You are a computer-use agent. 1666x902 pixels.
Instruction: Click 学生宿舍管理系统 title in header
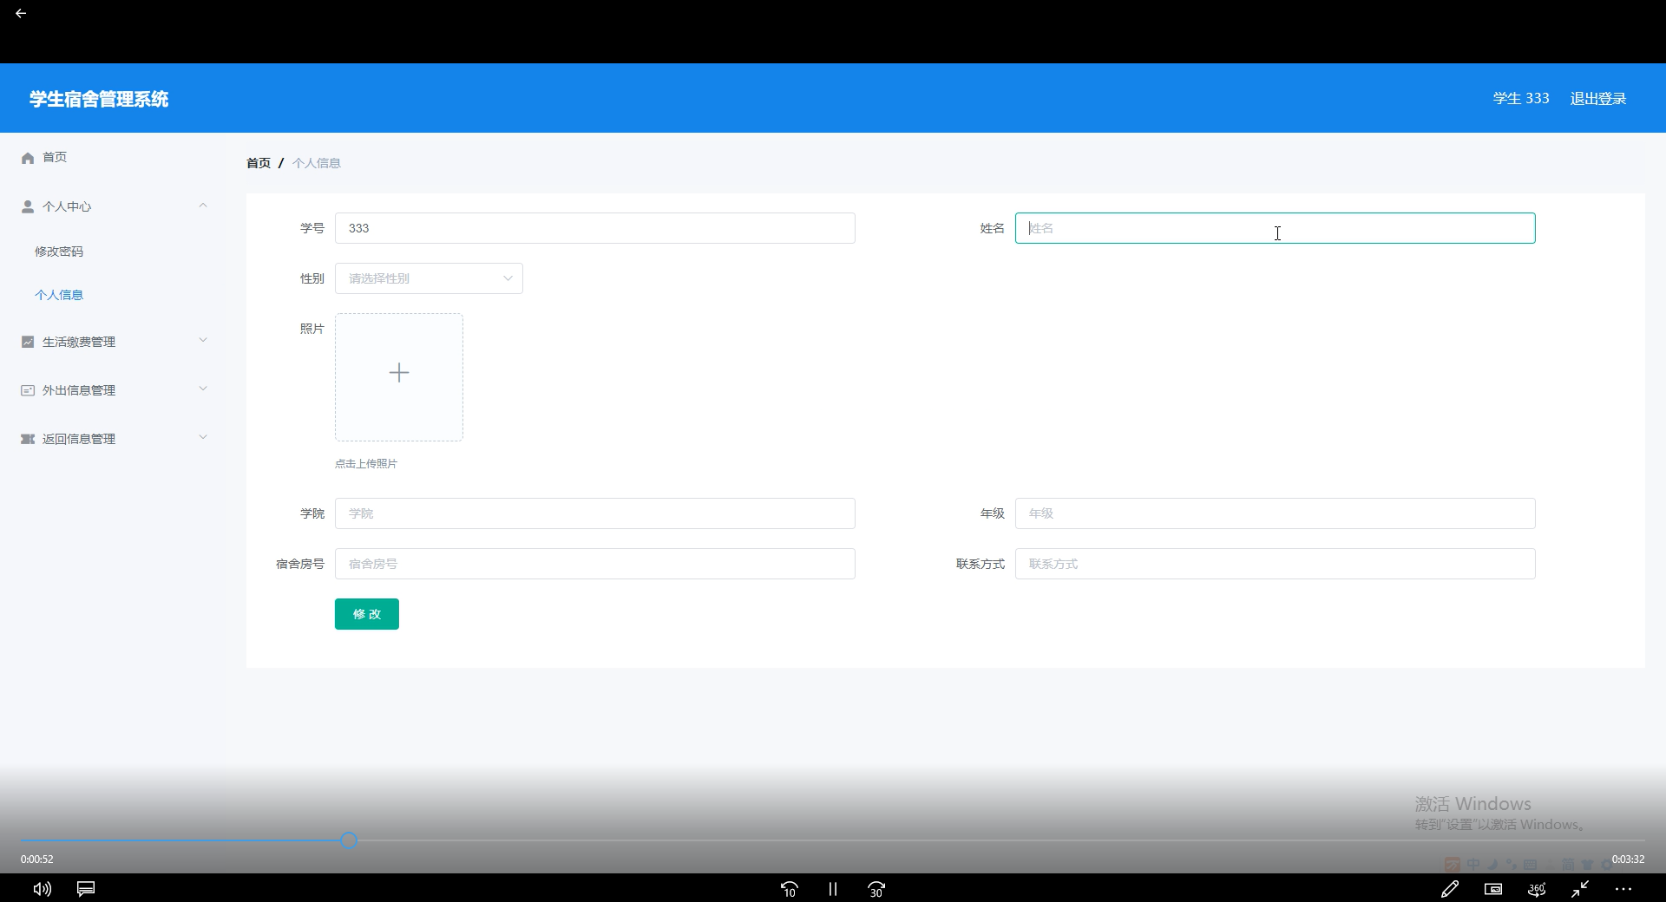pyautogui.click(x=99, y=99)
